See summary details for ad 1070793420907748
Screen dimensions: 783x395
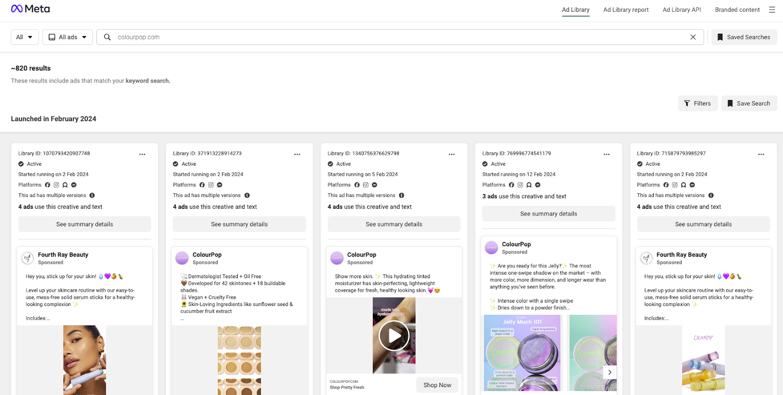(85, 224)
